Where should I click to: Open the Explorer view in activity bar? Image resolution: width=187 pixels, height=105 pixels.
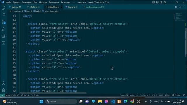point(4,8)
